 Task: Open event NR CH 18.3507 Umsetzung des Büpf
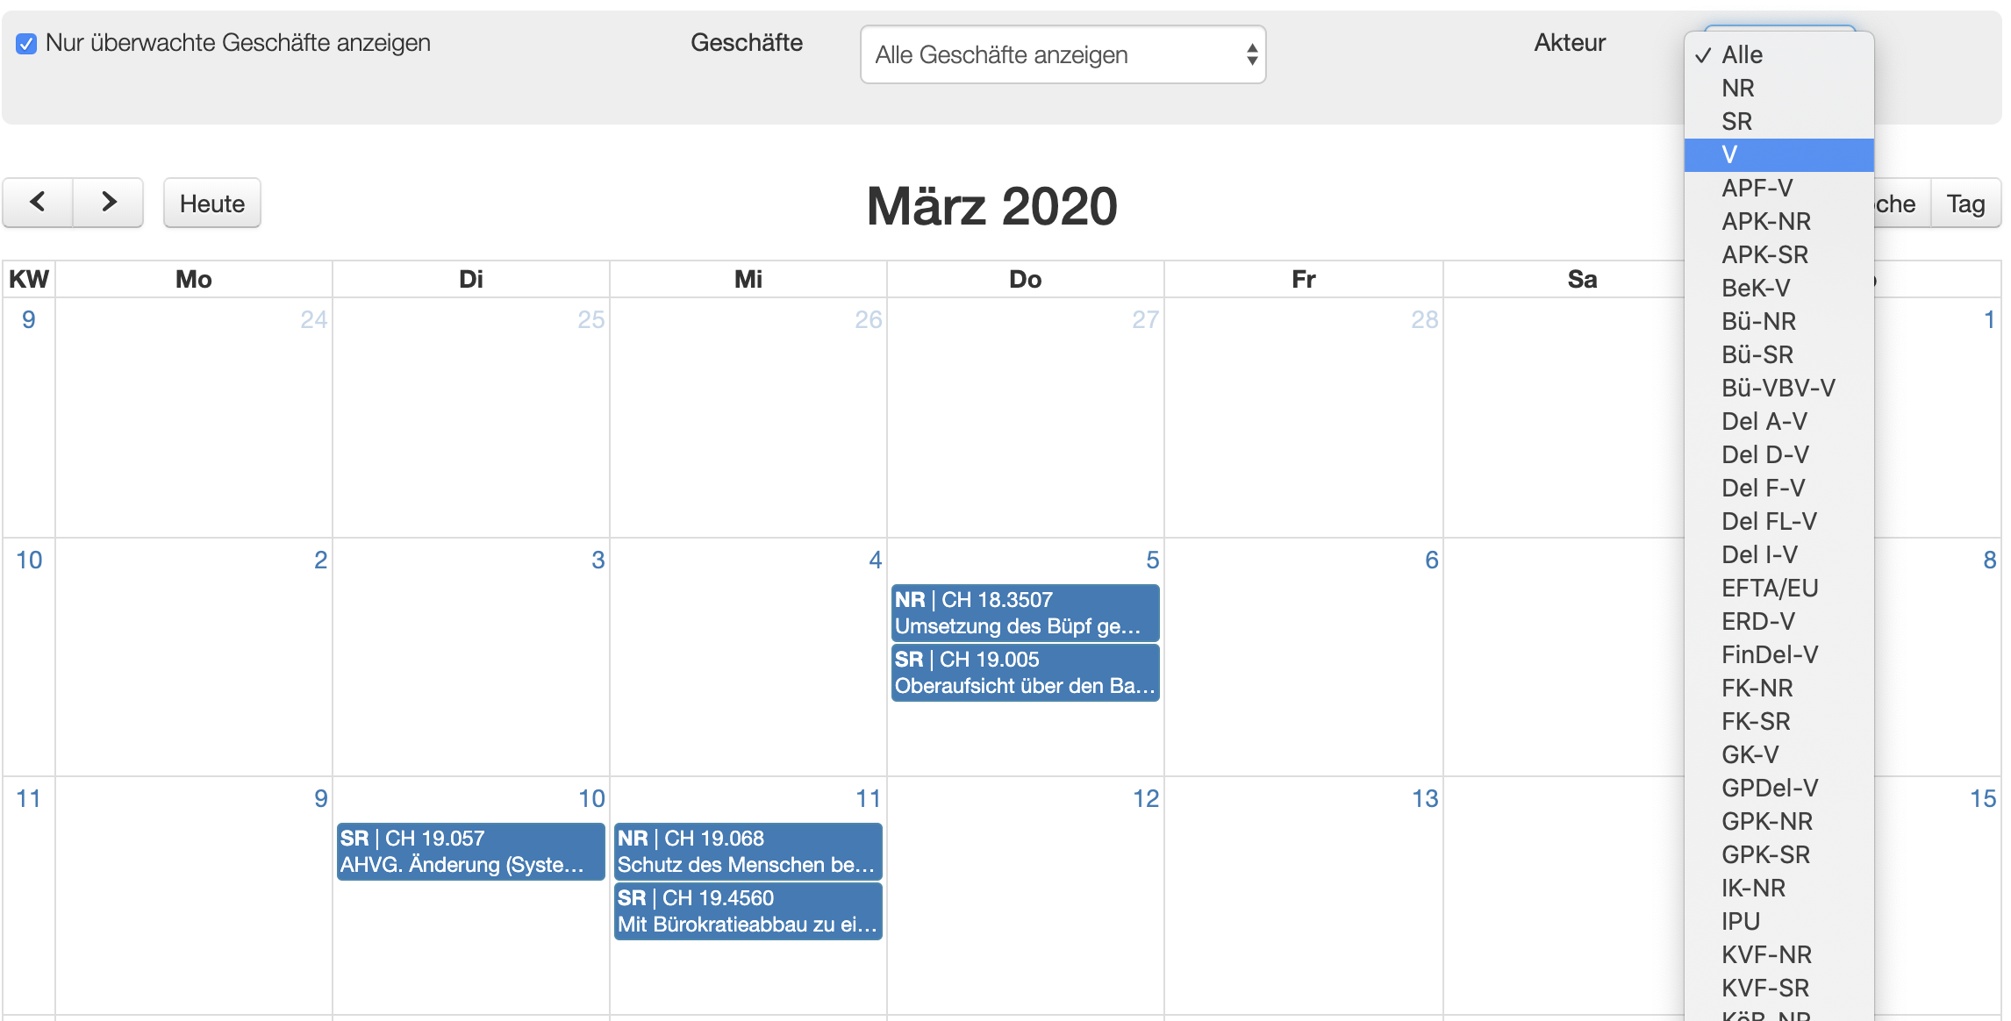(1025, 613)
